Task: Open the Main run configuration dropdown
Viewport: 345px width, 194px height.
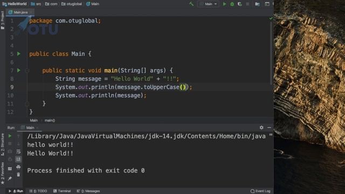Action: (x=208, y=4)
